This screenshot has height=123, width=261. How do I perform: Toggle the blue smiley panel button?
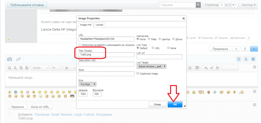(x=253, y=59)
